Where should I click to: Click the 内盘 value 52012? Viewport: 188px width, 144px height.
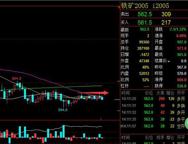pos(144,74)
